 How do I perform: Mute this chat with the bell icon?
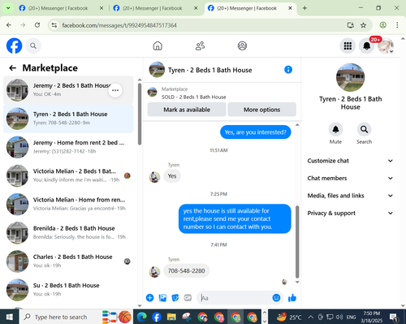click(335, 130)
